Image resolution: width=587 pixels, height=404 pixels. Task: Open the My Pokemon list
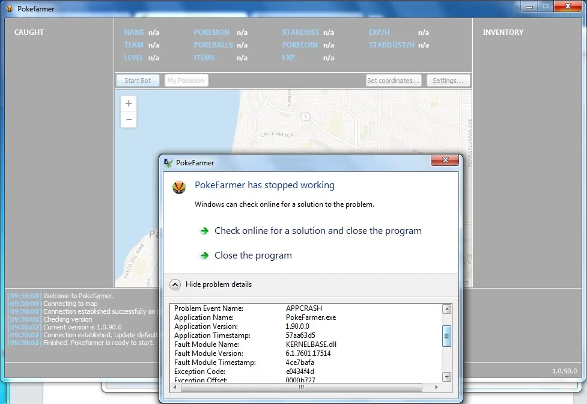pos(186,81)
